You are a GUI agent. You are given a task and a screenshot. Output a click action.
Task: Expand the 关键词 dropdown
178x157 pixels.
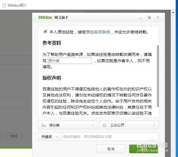[x=50, y=137]
